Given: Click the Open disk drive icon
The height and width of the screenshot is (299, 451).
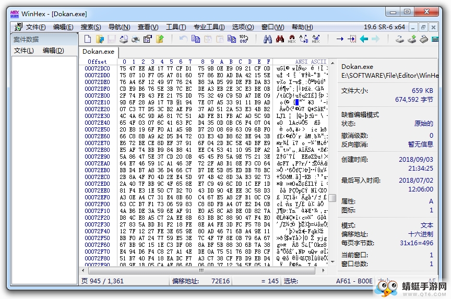Looking at the screenshot, I should (x=399, y=39).
